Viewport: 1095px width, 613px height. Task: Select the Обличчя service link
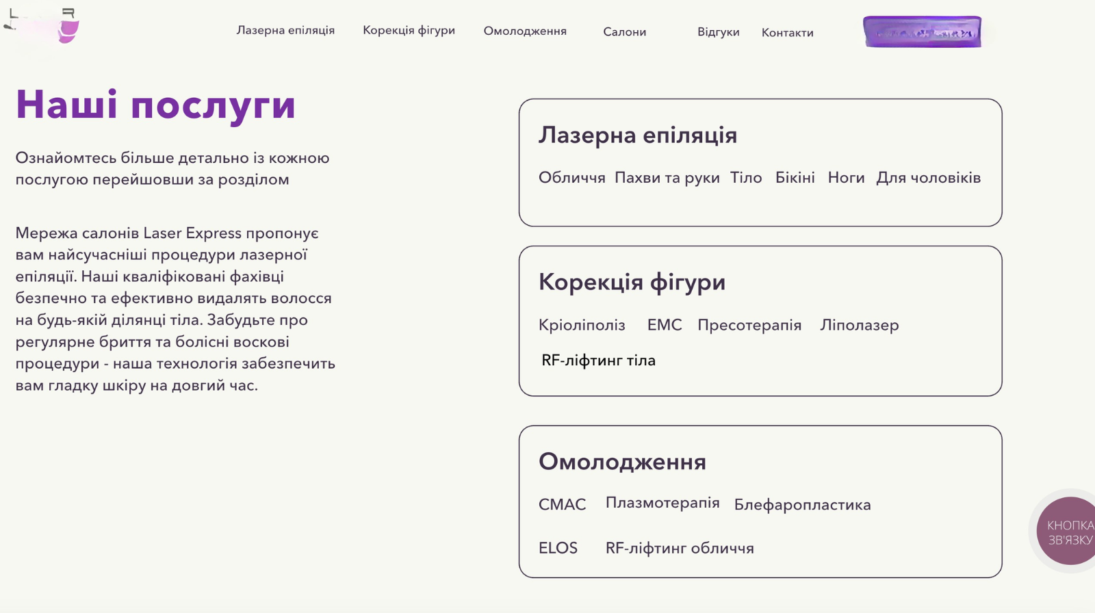point(571,178)
